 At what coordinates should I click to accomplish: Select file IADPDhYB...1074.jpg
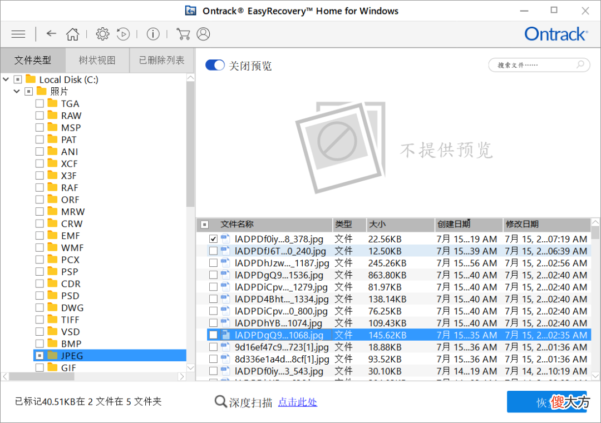pyautogui.click(x=278, y=323)
